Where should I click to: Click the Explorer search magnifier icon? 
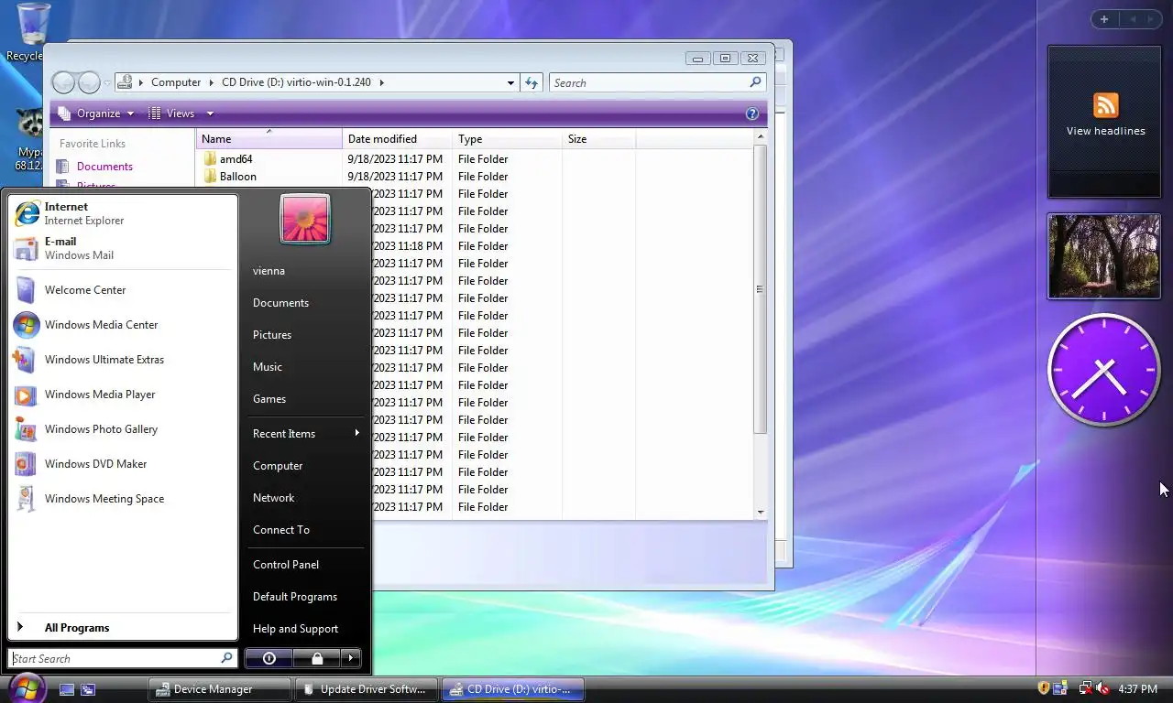coord(755,82)
